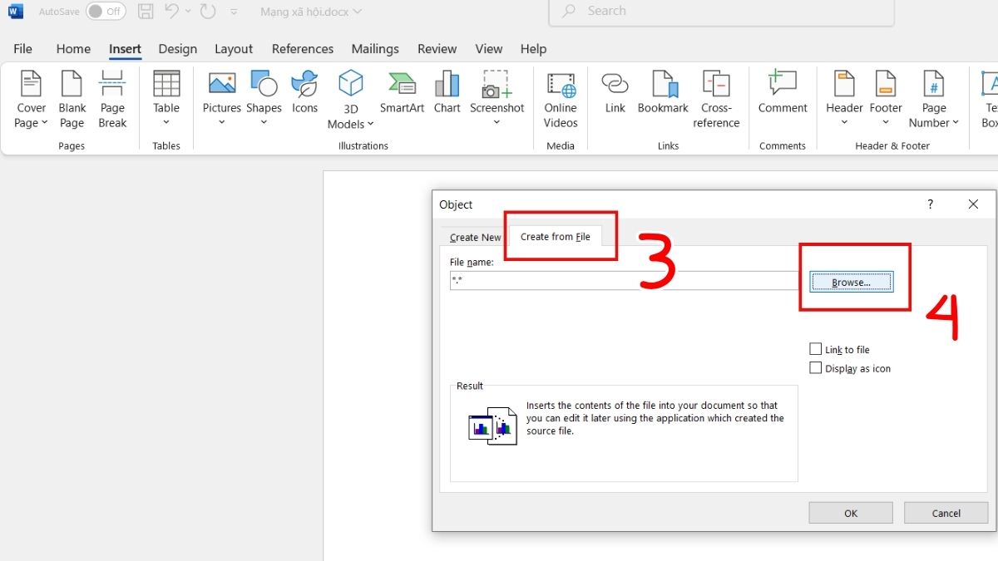Enable the Link to file checkbox
998x561 pixels.
coord(816,350)
